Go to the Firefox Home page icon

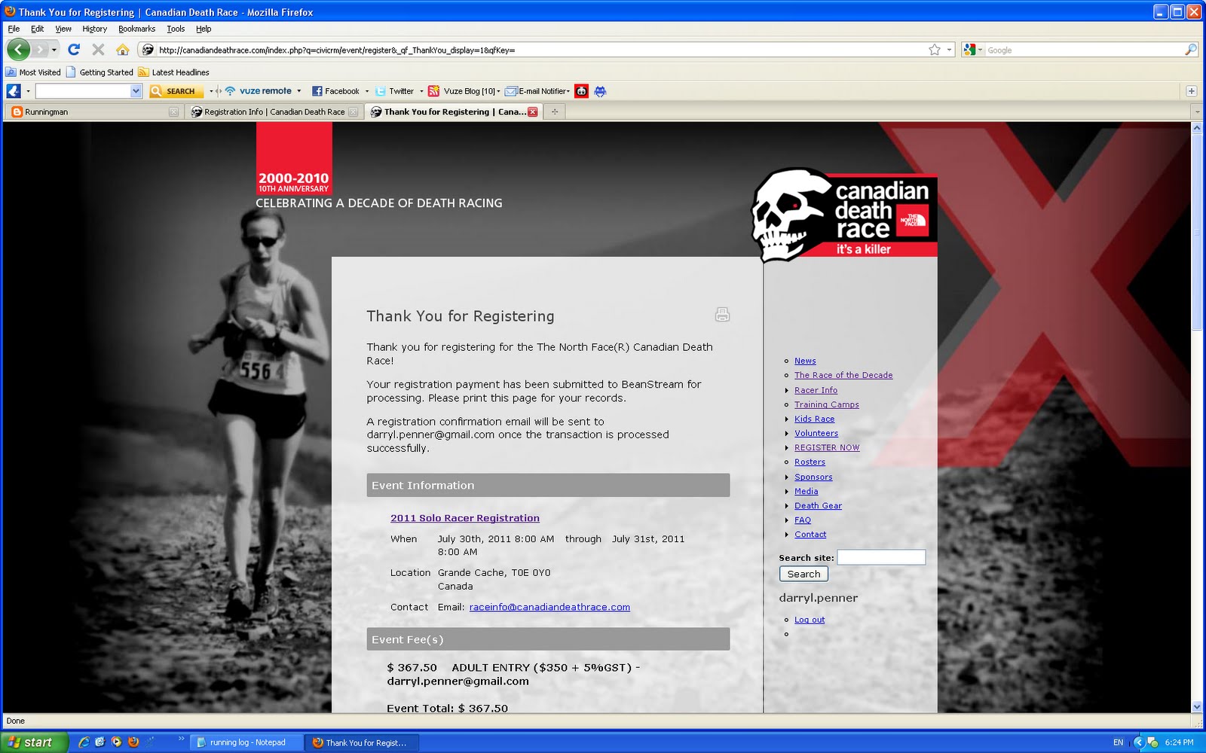tap(122, 50)
